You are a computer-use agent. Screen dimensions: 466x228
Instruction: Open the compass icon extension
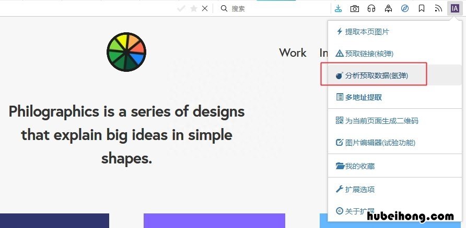405,8
